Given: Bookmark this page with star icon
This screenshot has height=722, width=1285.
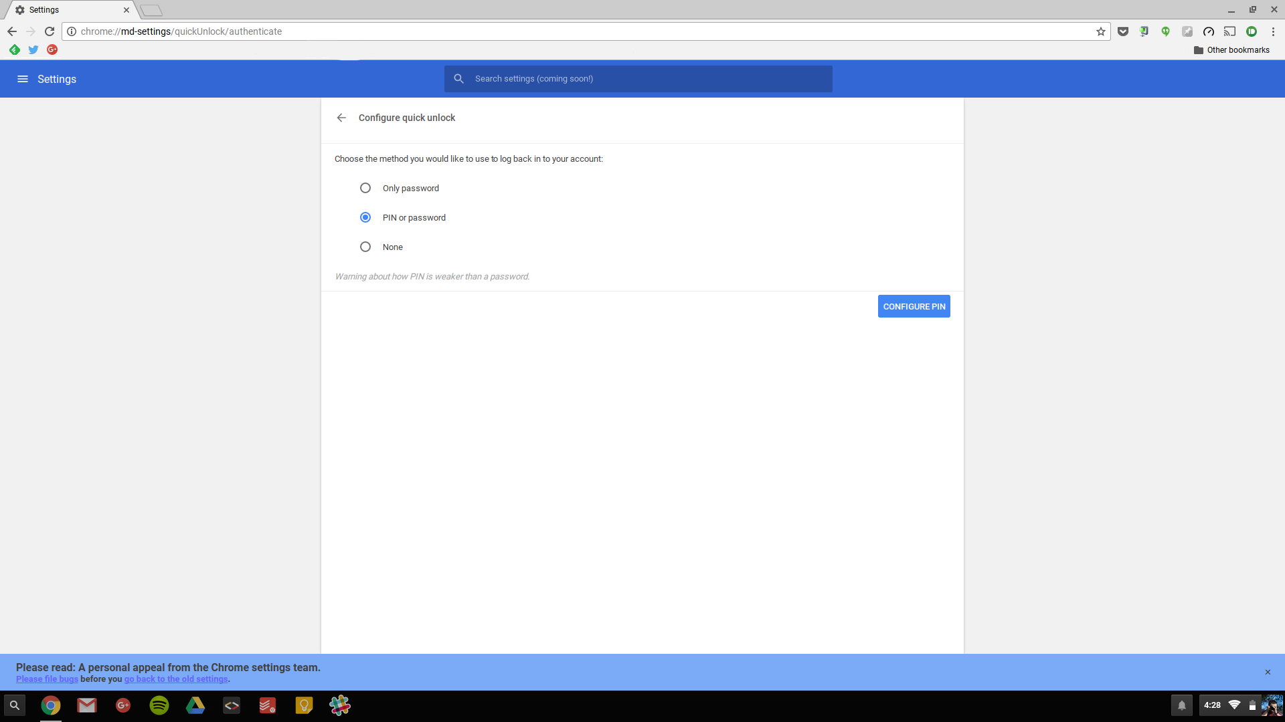Looking at the screenshot, I should (x=1100, y=31).
